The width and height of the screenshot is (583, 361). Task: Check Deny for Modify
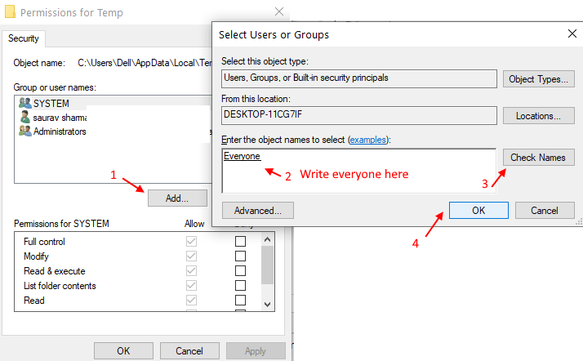coord(241,256)
